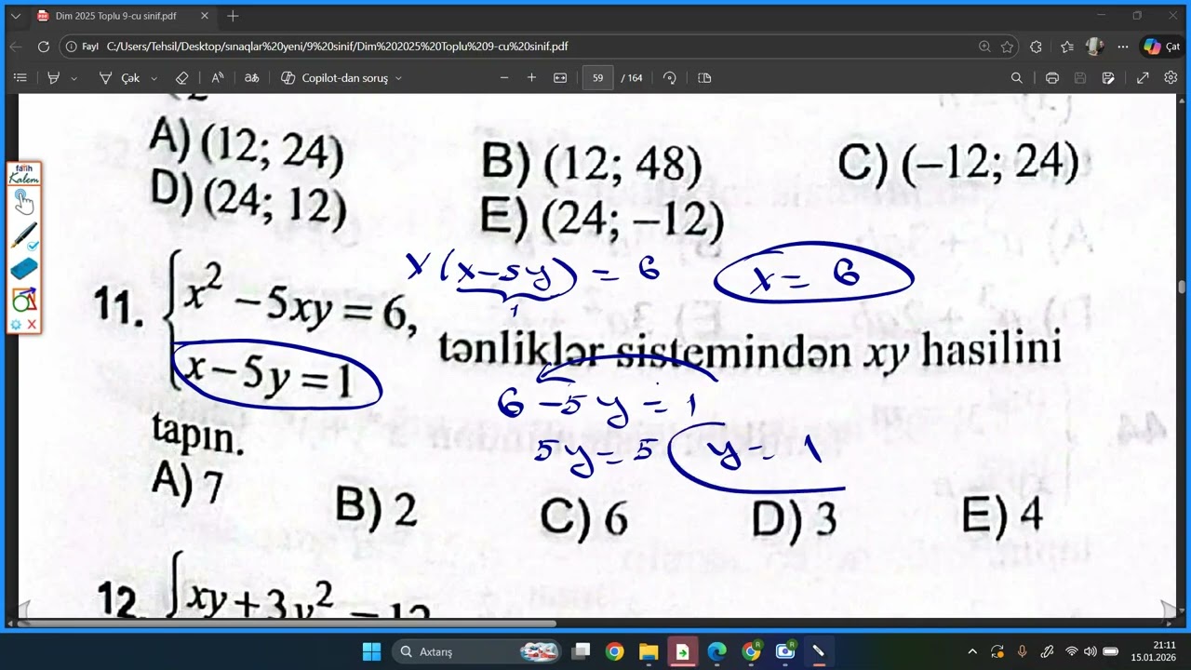Select eraser in Fatih Kalem toolbar

click(23, 269)
